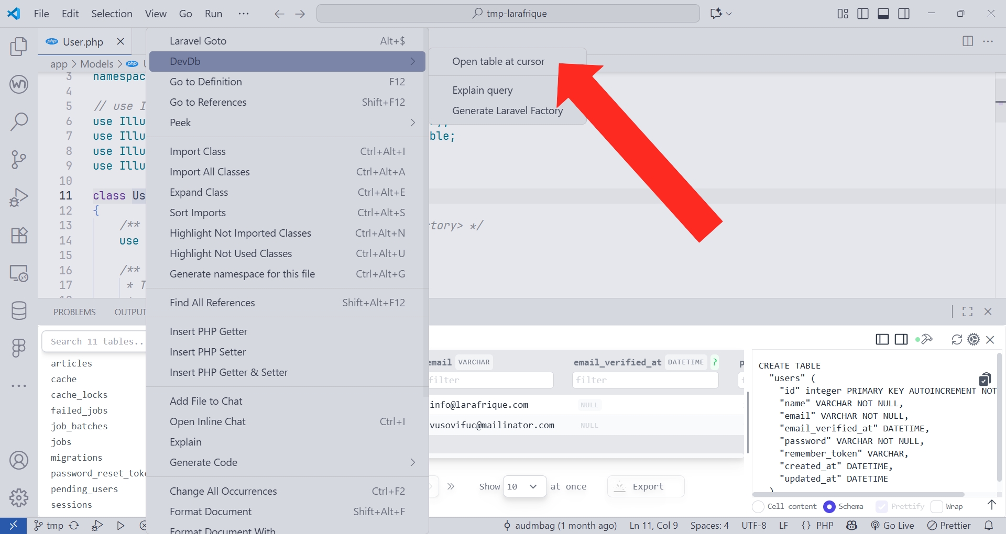
Task: Click the Export button
Action: coord(646,486)
